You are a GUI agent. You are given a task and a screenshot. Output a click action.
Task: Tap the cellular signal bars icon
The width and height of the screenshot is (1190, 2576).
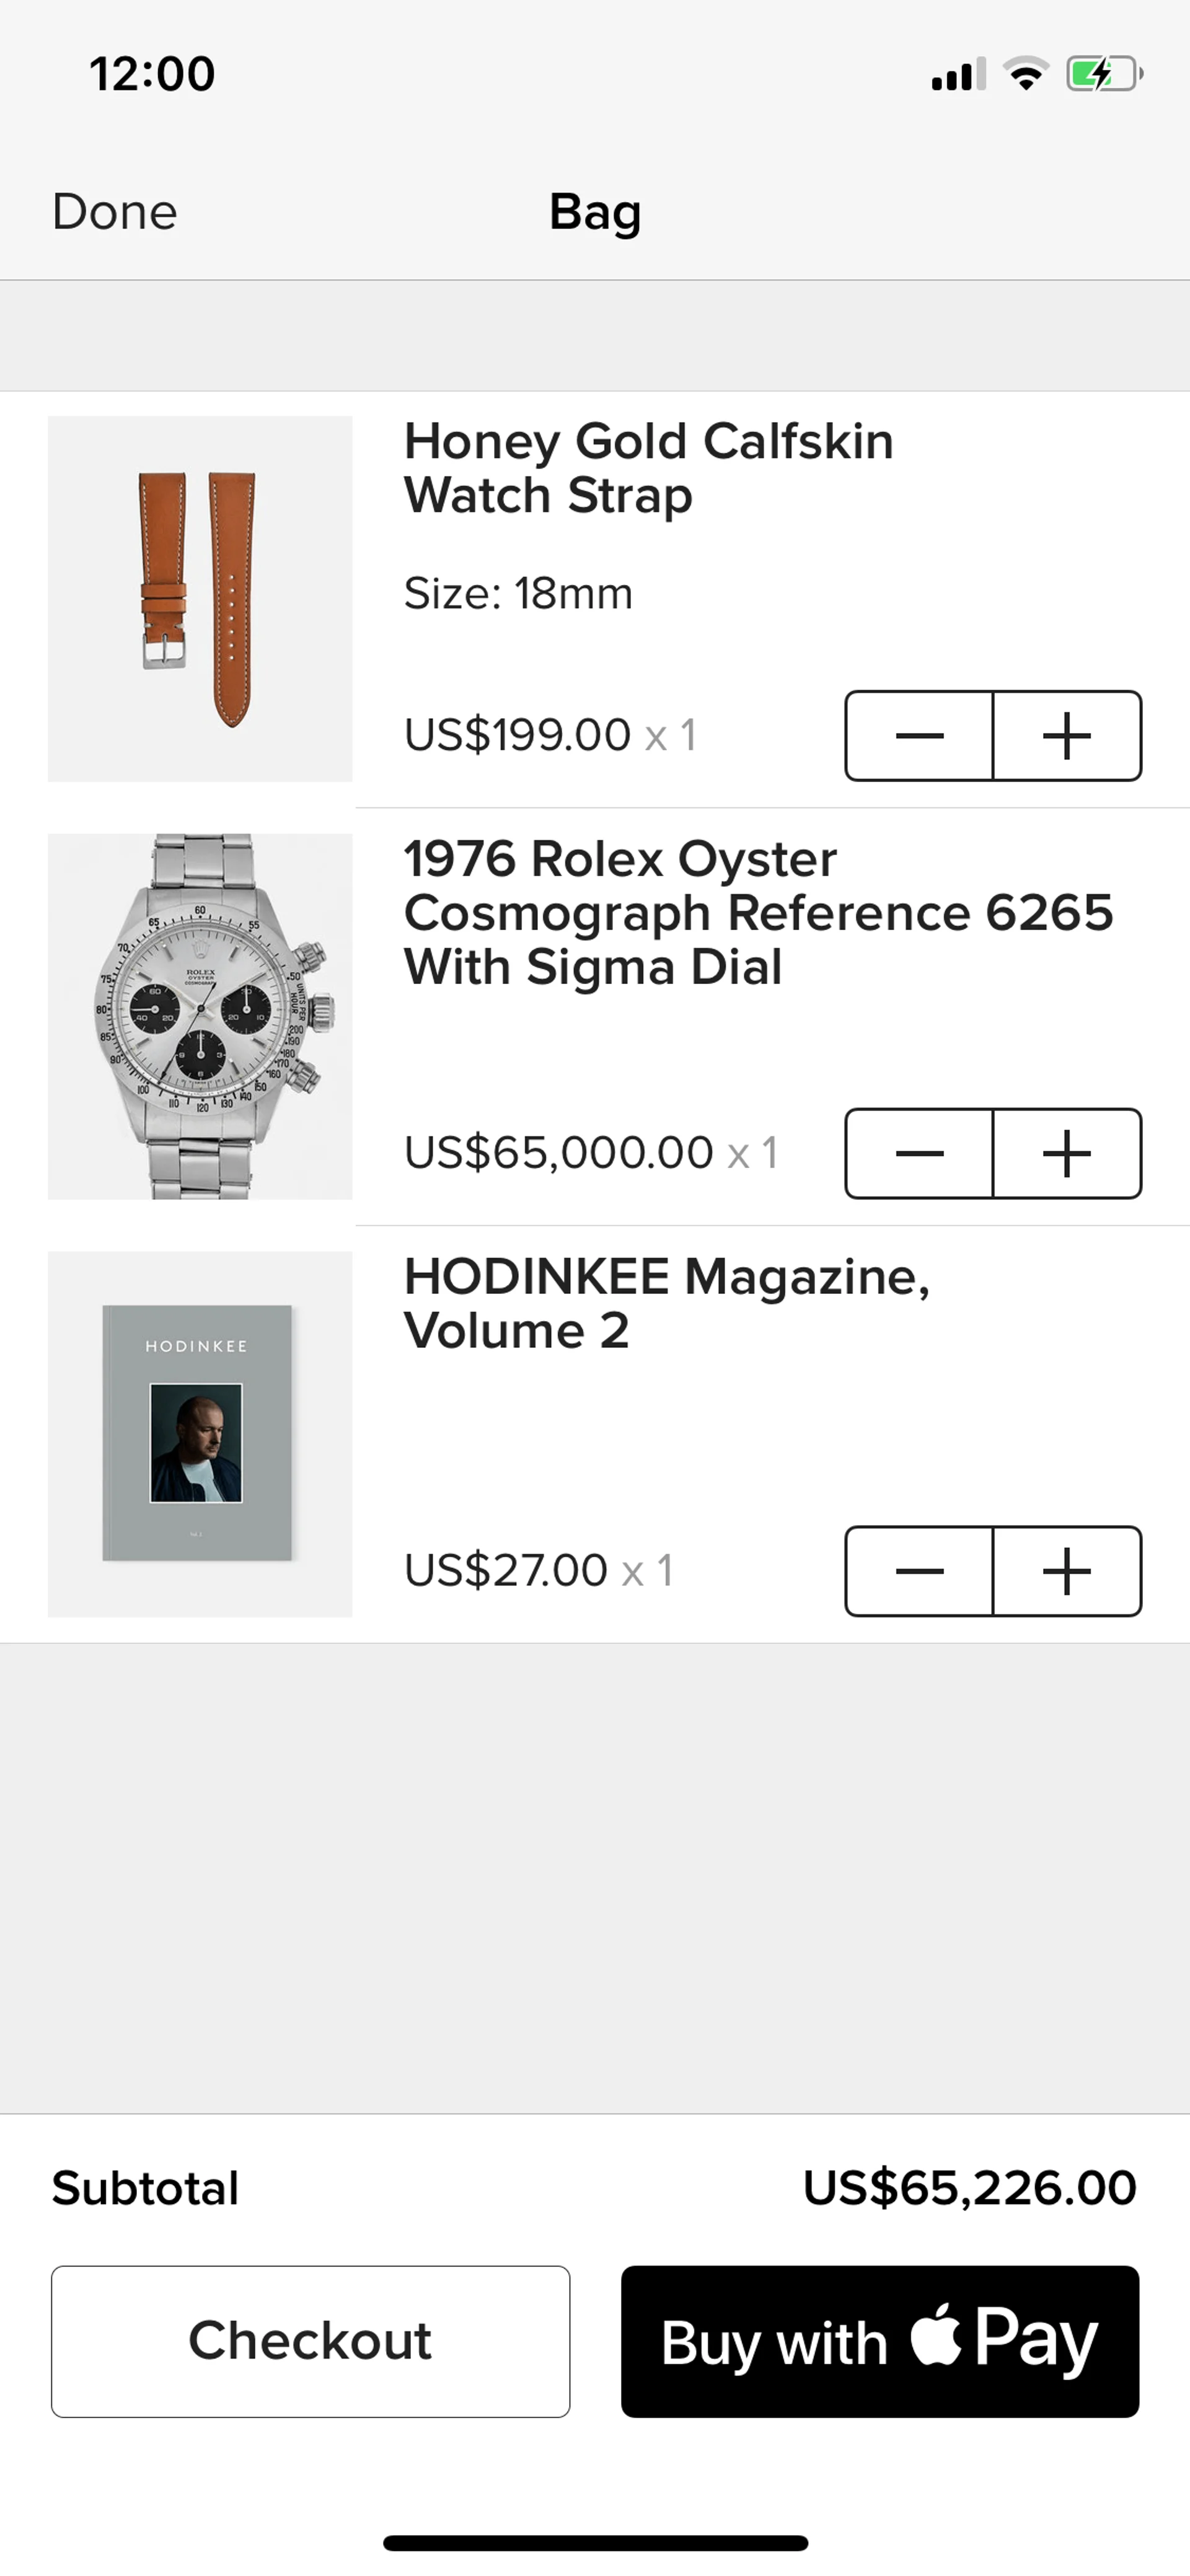[958, 75]
